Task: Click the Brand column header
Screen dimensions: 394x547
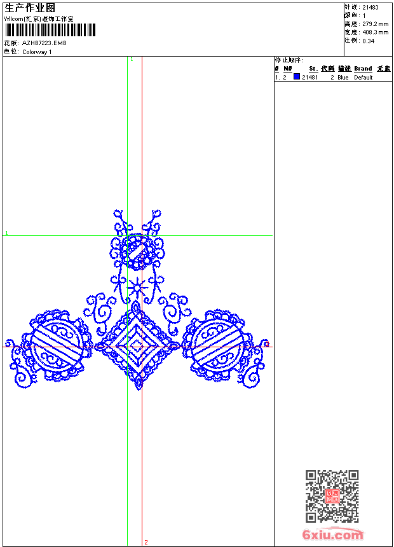Action: click(x=363, y=69)
